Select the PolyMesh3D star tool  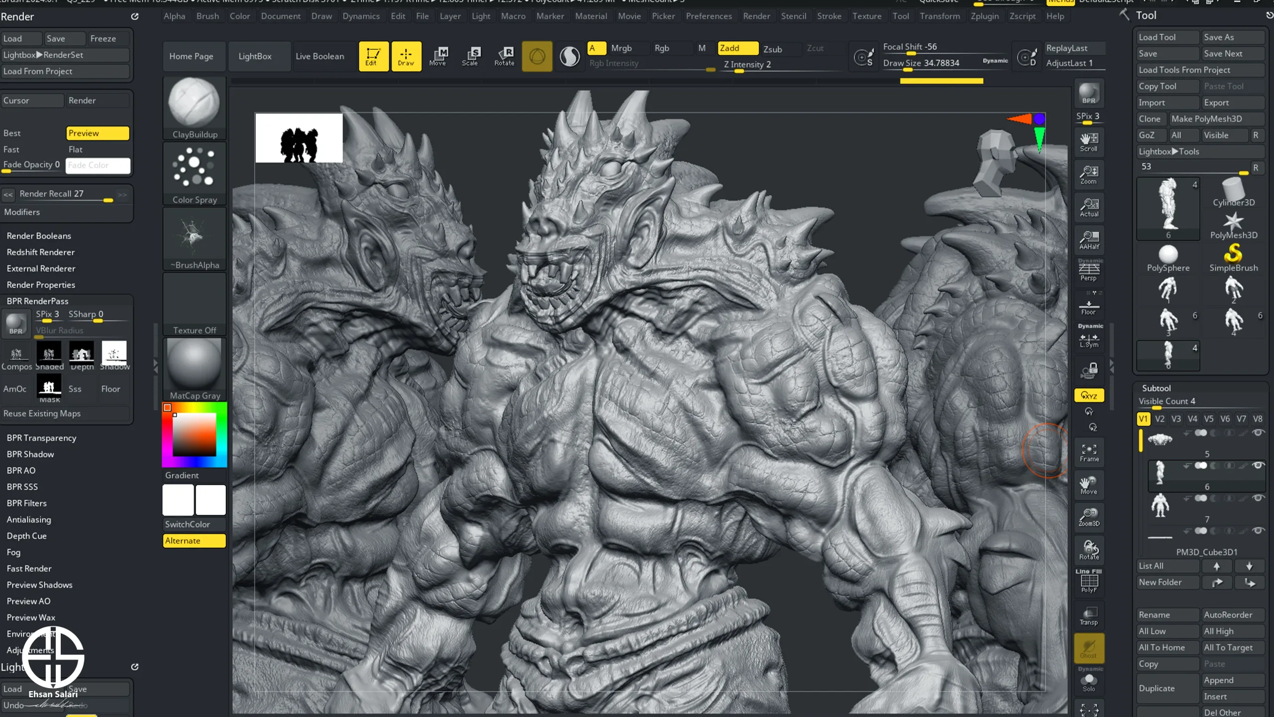(x=1233, y=225)
